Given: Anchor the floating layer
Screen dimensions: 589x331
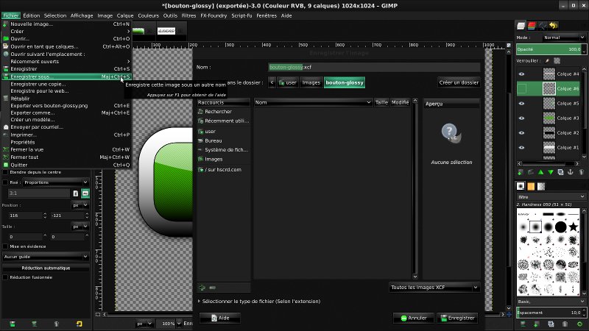Looking at the screenshot, I should 571,172.
